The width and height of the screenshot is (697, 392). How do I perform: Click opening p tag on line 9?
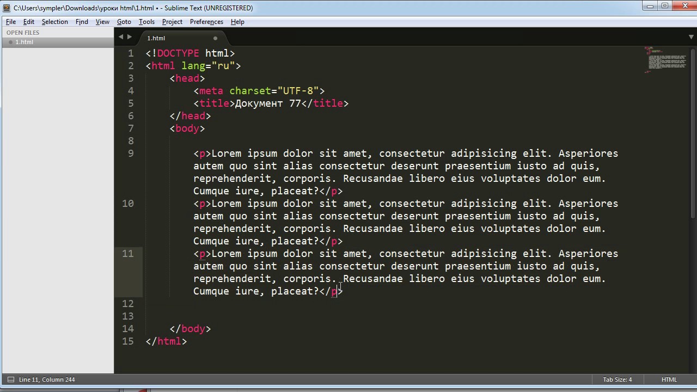tap(202, 154)
